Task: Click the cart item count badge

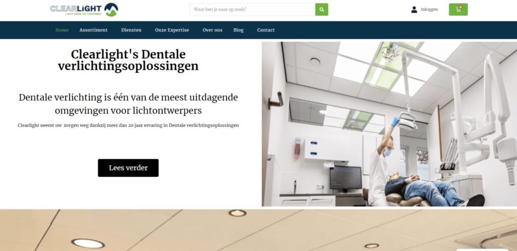Action: pos(460,7)
